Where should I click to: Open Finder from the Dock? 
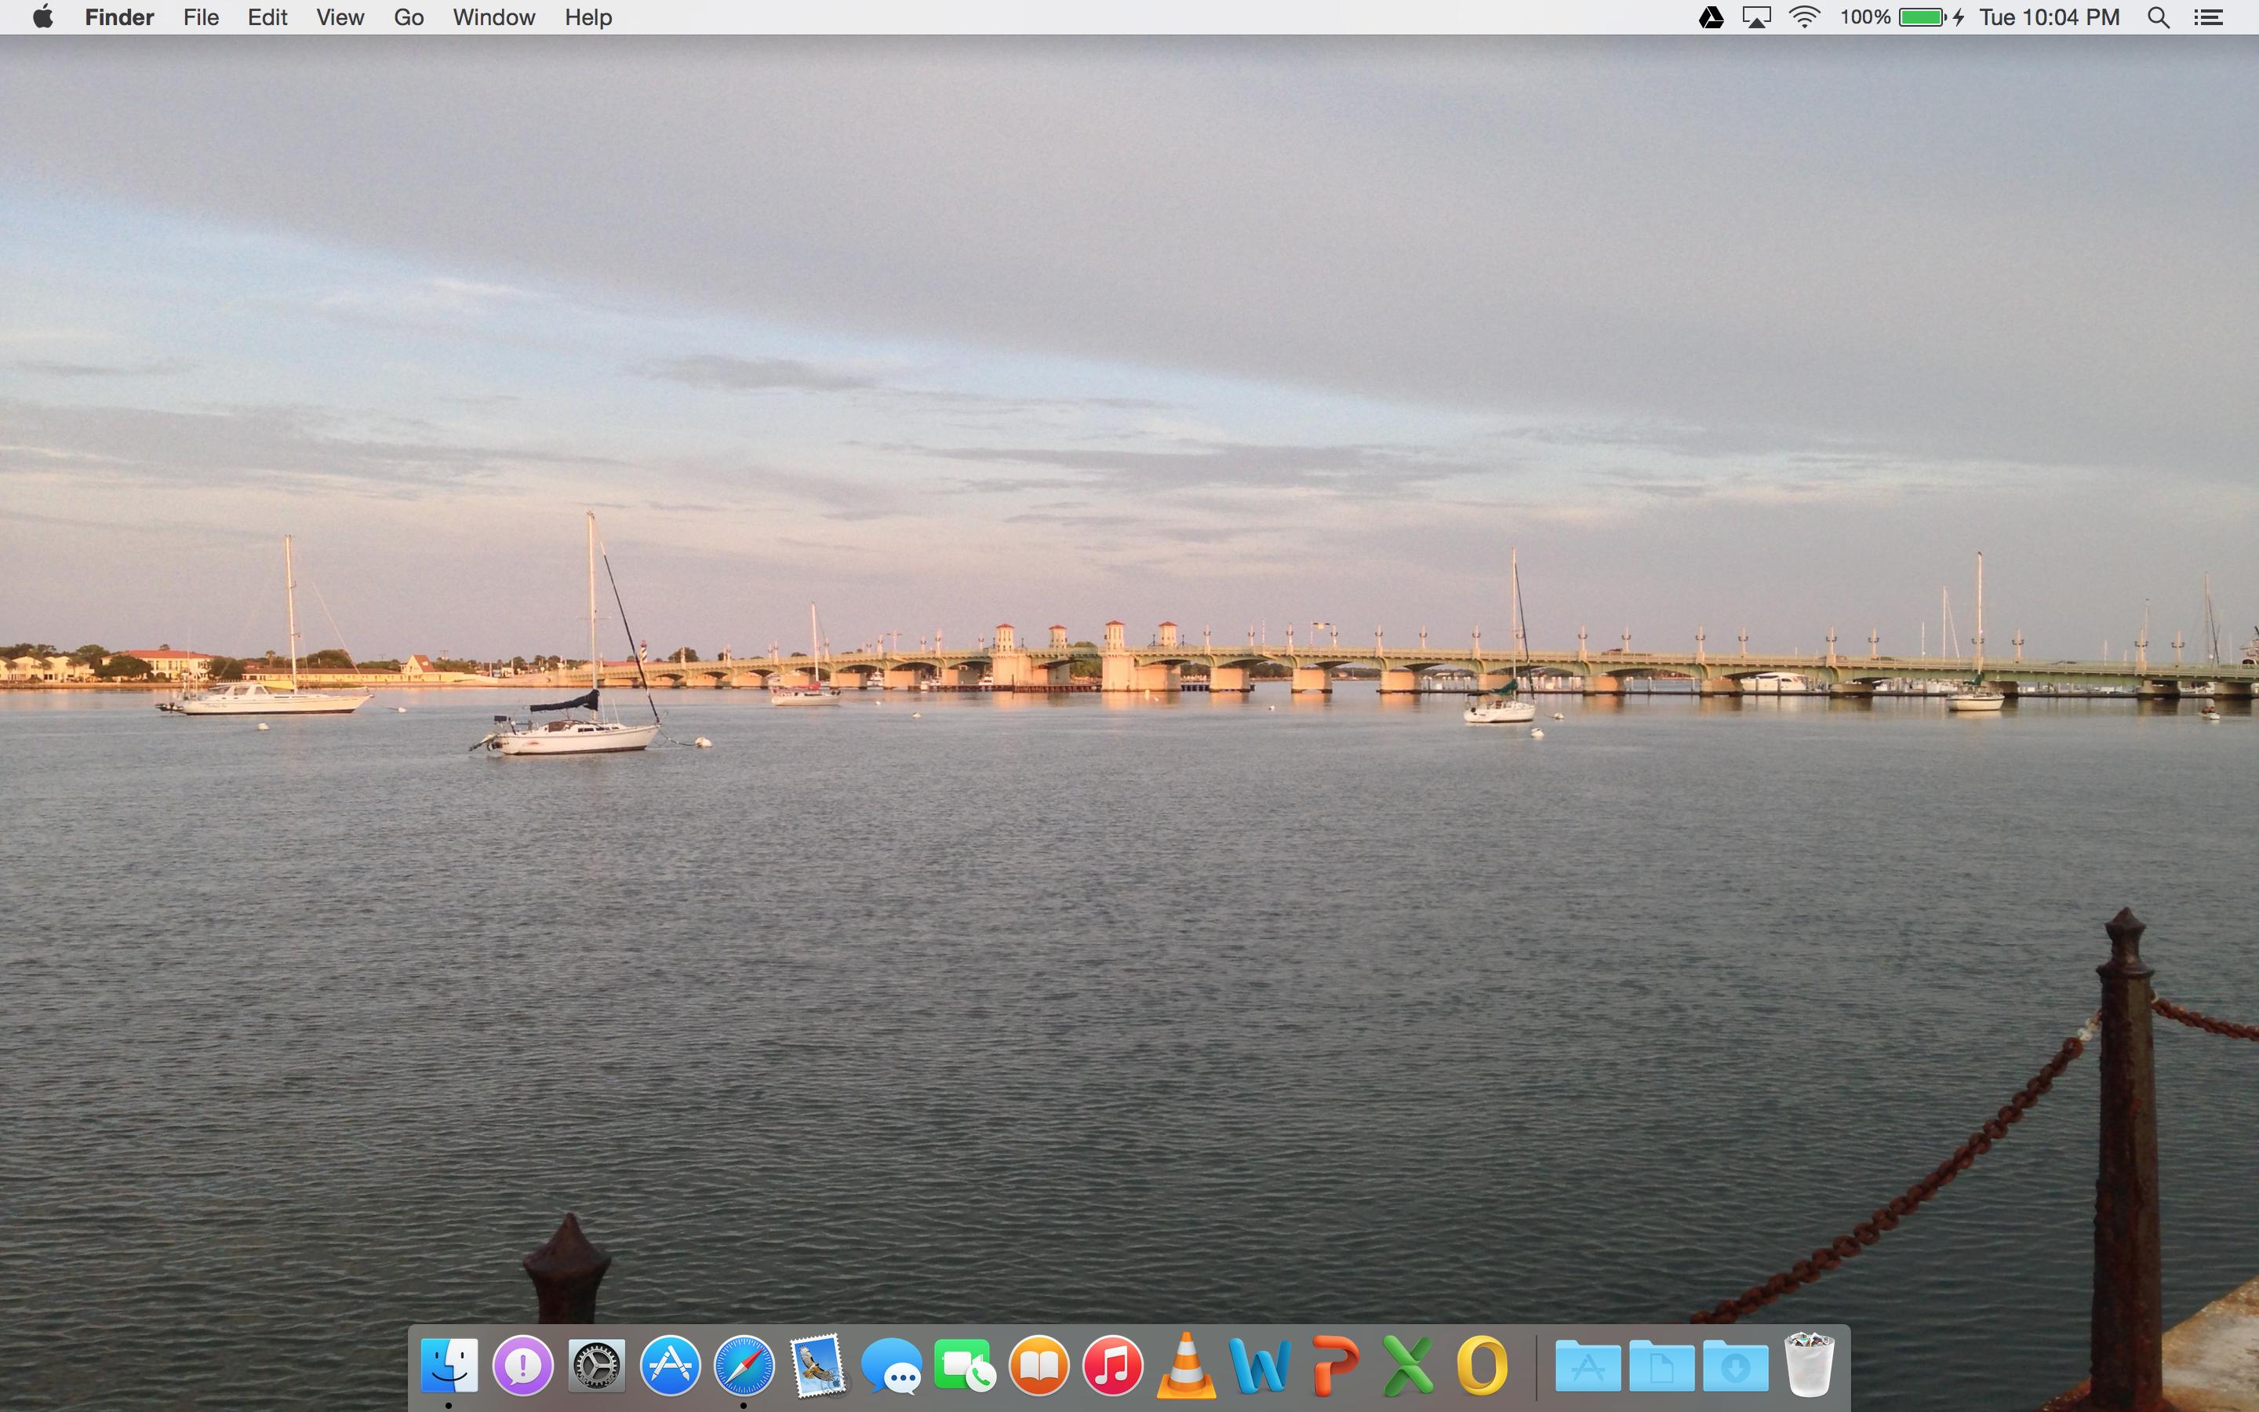click(x=449, y=1365)
